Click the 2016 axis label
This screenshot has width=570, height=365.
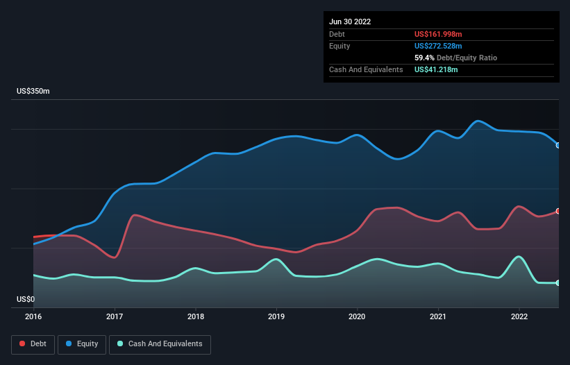pos(33,316)
